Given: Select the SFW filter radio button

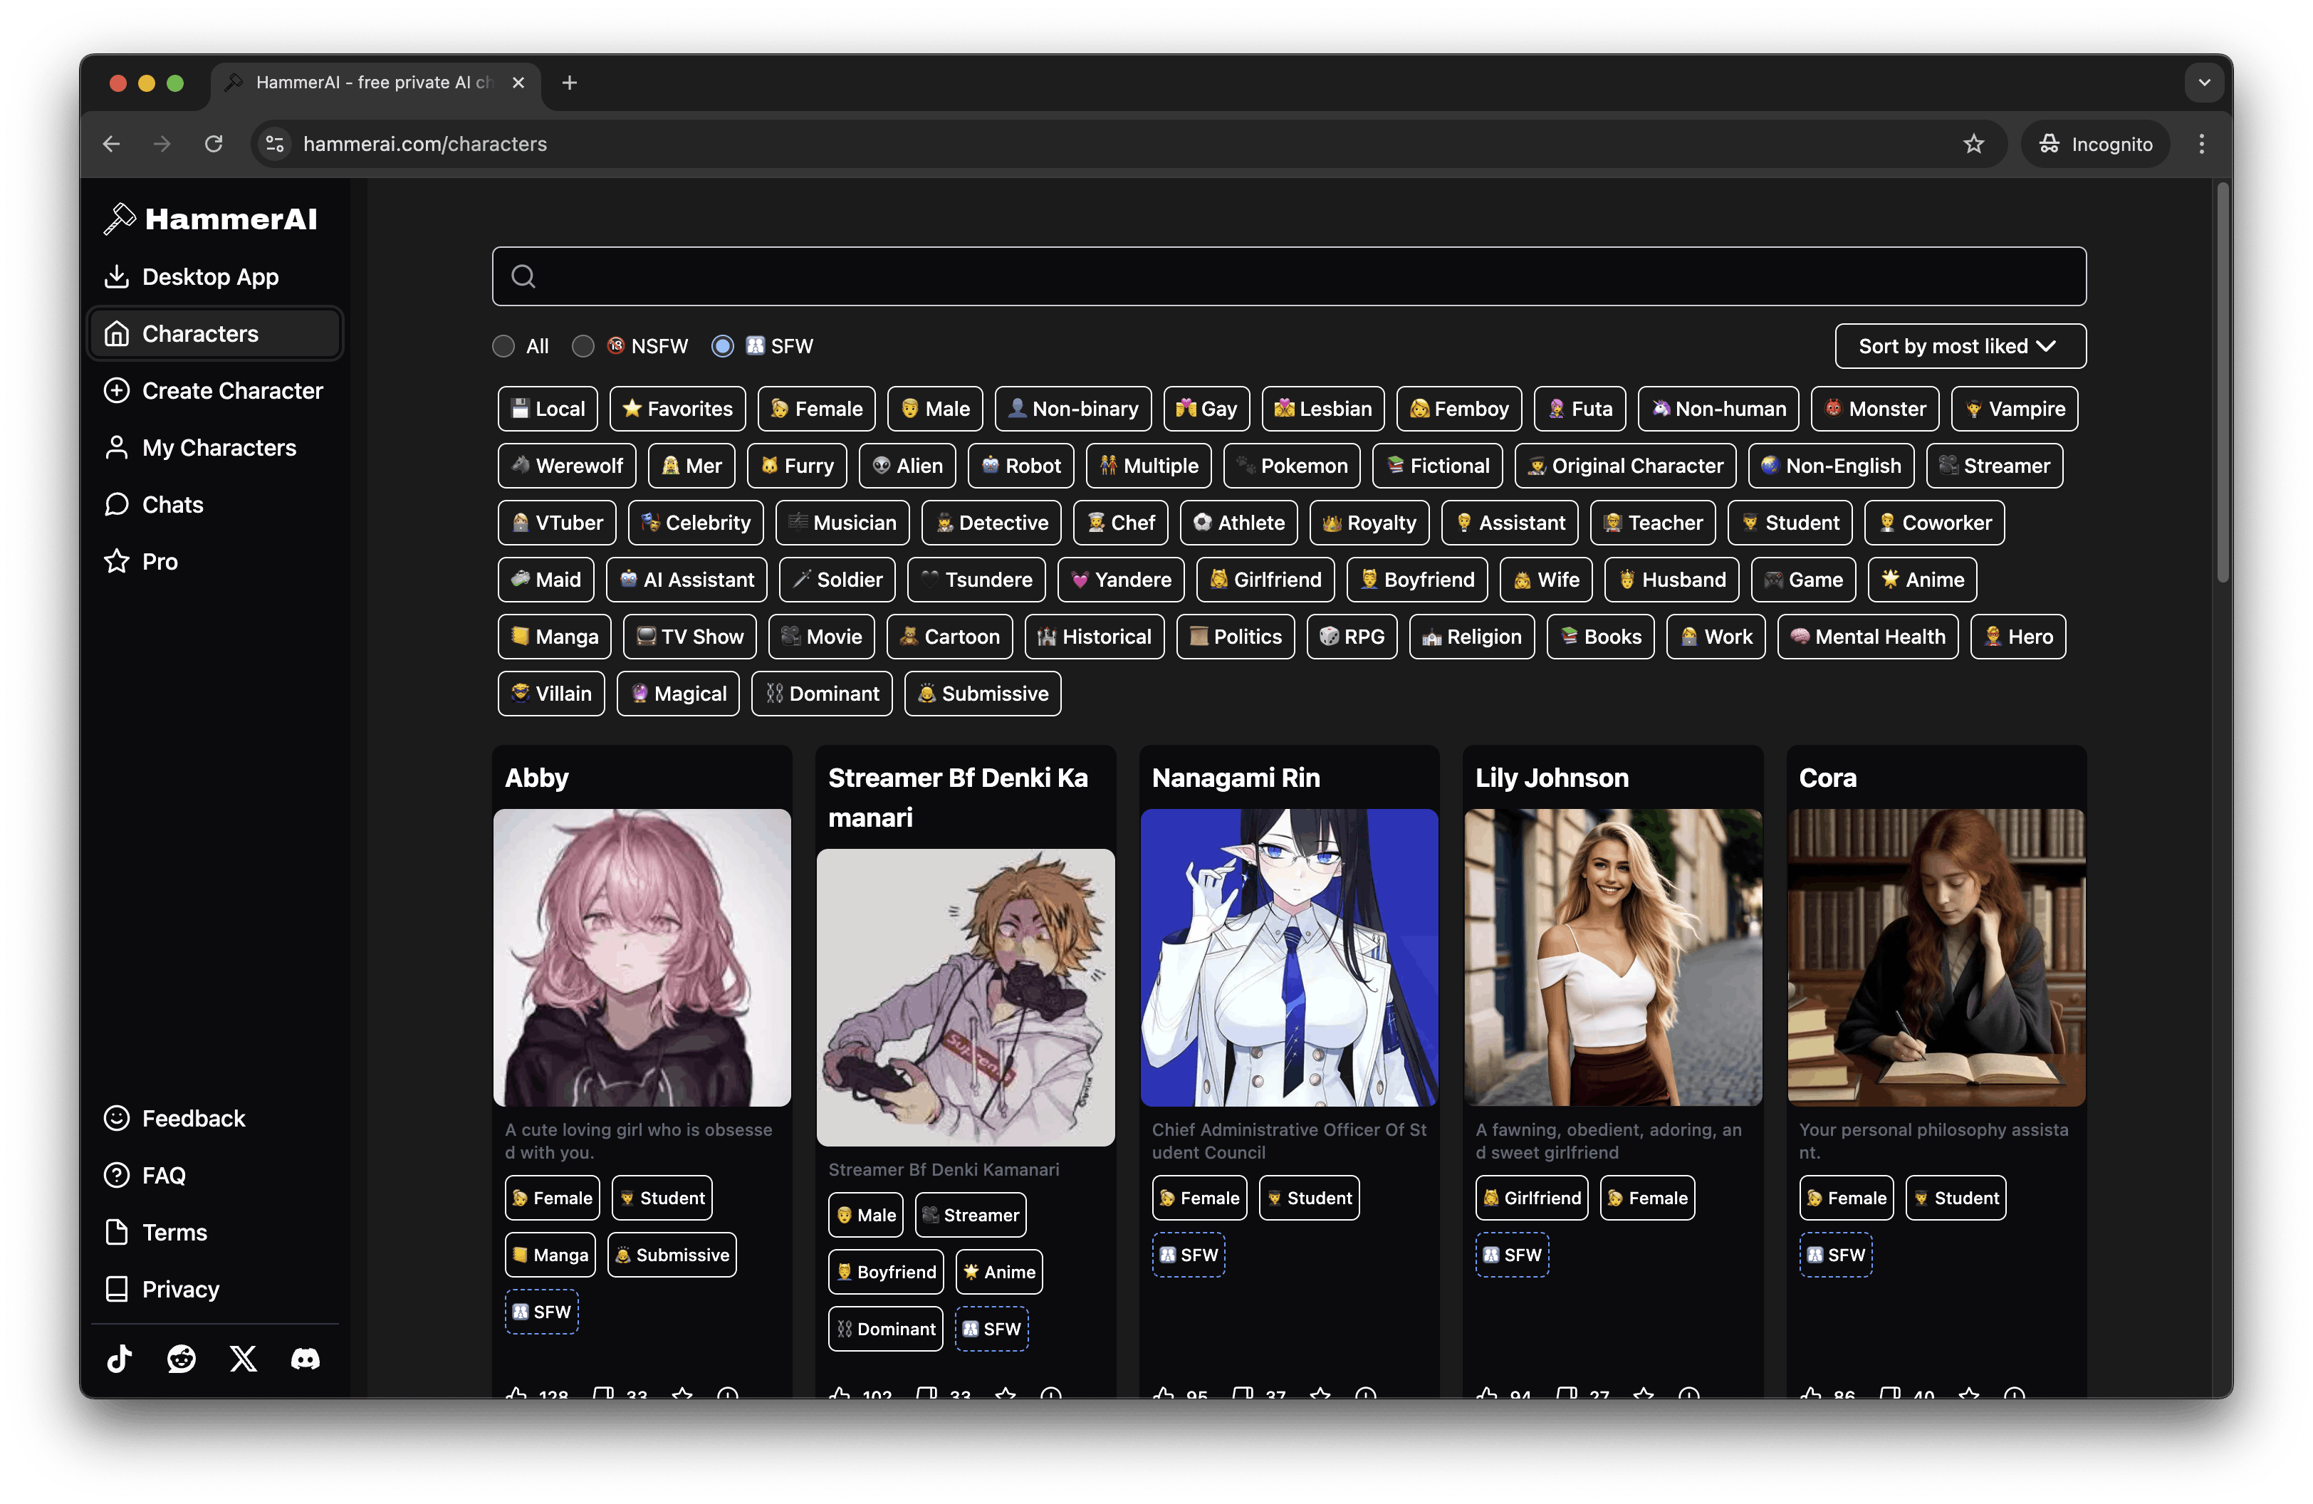Looking at the screenshot, I should point(722,346).
